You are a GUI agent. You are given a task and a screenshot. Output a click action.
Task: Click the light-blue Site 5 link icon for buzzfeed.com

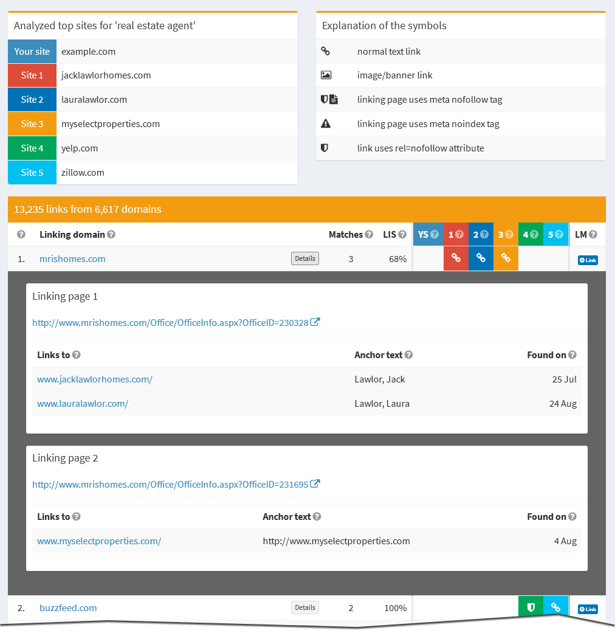pos(555,607)
